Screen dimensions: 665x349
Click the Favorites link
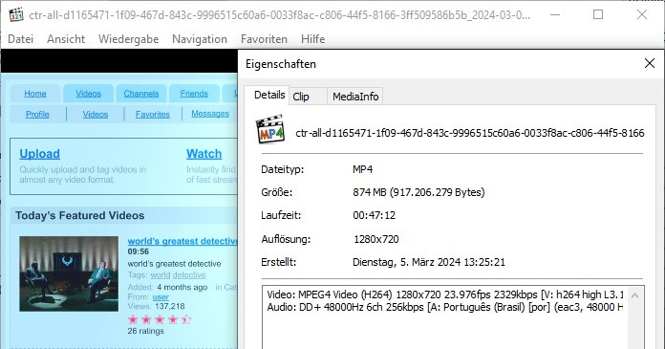pyautogui.click(x=153, y=114)
